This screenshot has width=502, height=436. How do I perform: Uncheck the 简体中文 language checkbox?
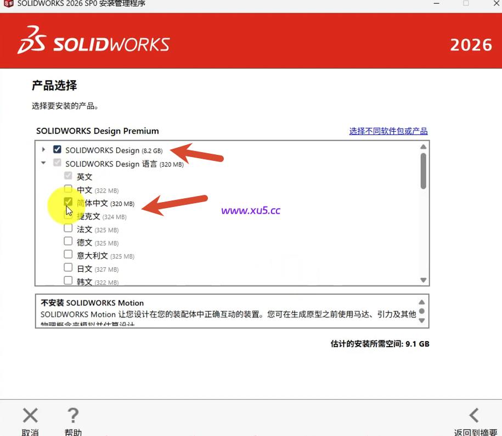pos(68,203)
